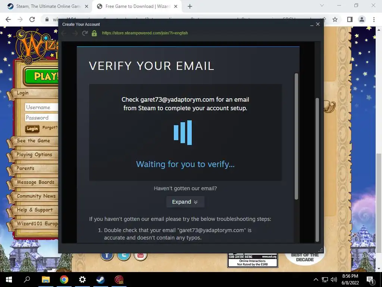Open the Windows Start menu
382x287 pixels.
9,280
